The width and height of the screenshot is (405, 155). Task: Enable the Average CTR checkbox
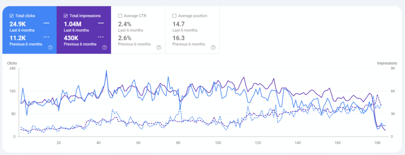(120, 16)
